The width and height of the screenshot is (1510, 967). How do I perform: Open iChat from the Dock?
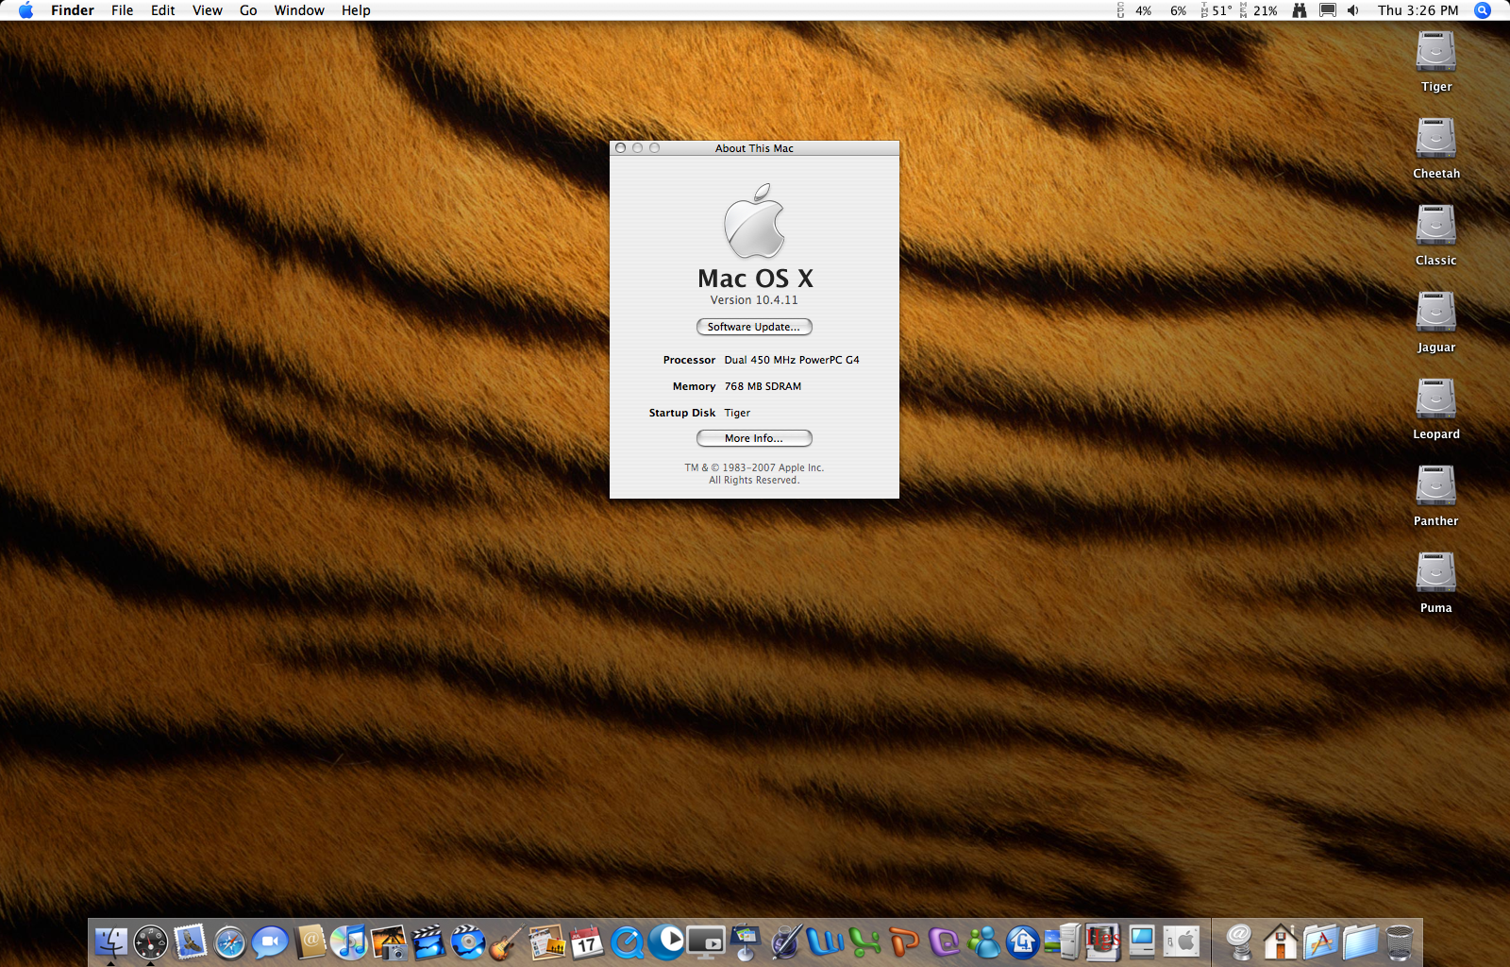click(x=269, y=942)
